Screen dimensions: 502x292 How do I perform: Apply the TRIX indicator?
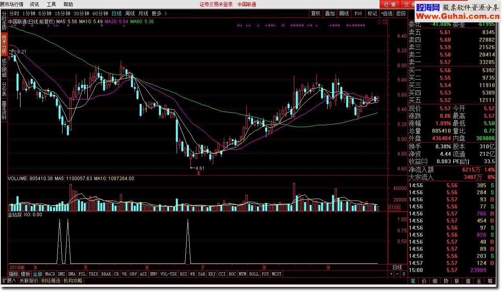(x=94, y=274)
